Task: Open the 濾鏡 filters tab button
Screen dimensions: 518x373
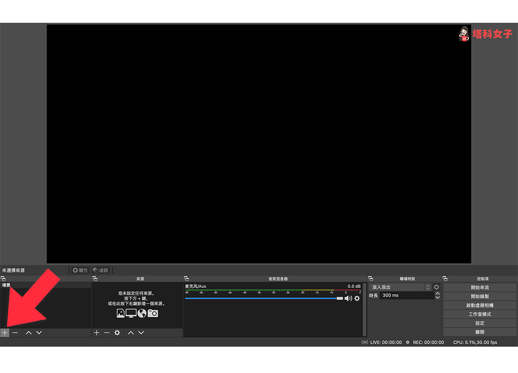Action: point(101,270)
